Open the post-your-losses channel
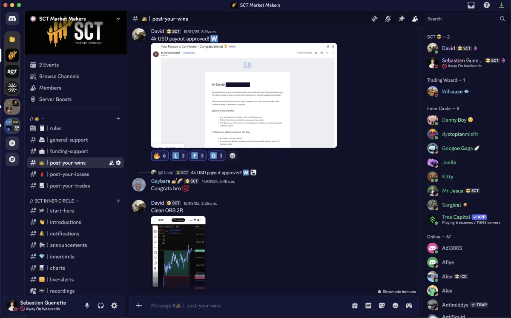511x318 pixels. tap(75, 174)
